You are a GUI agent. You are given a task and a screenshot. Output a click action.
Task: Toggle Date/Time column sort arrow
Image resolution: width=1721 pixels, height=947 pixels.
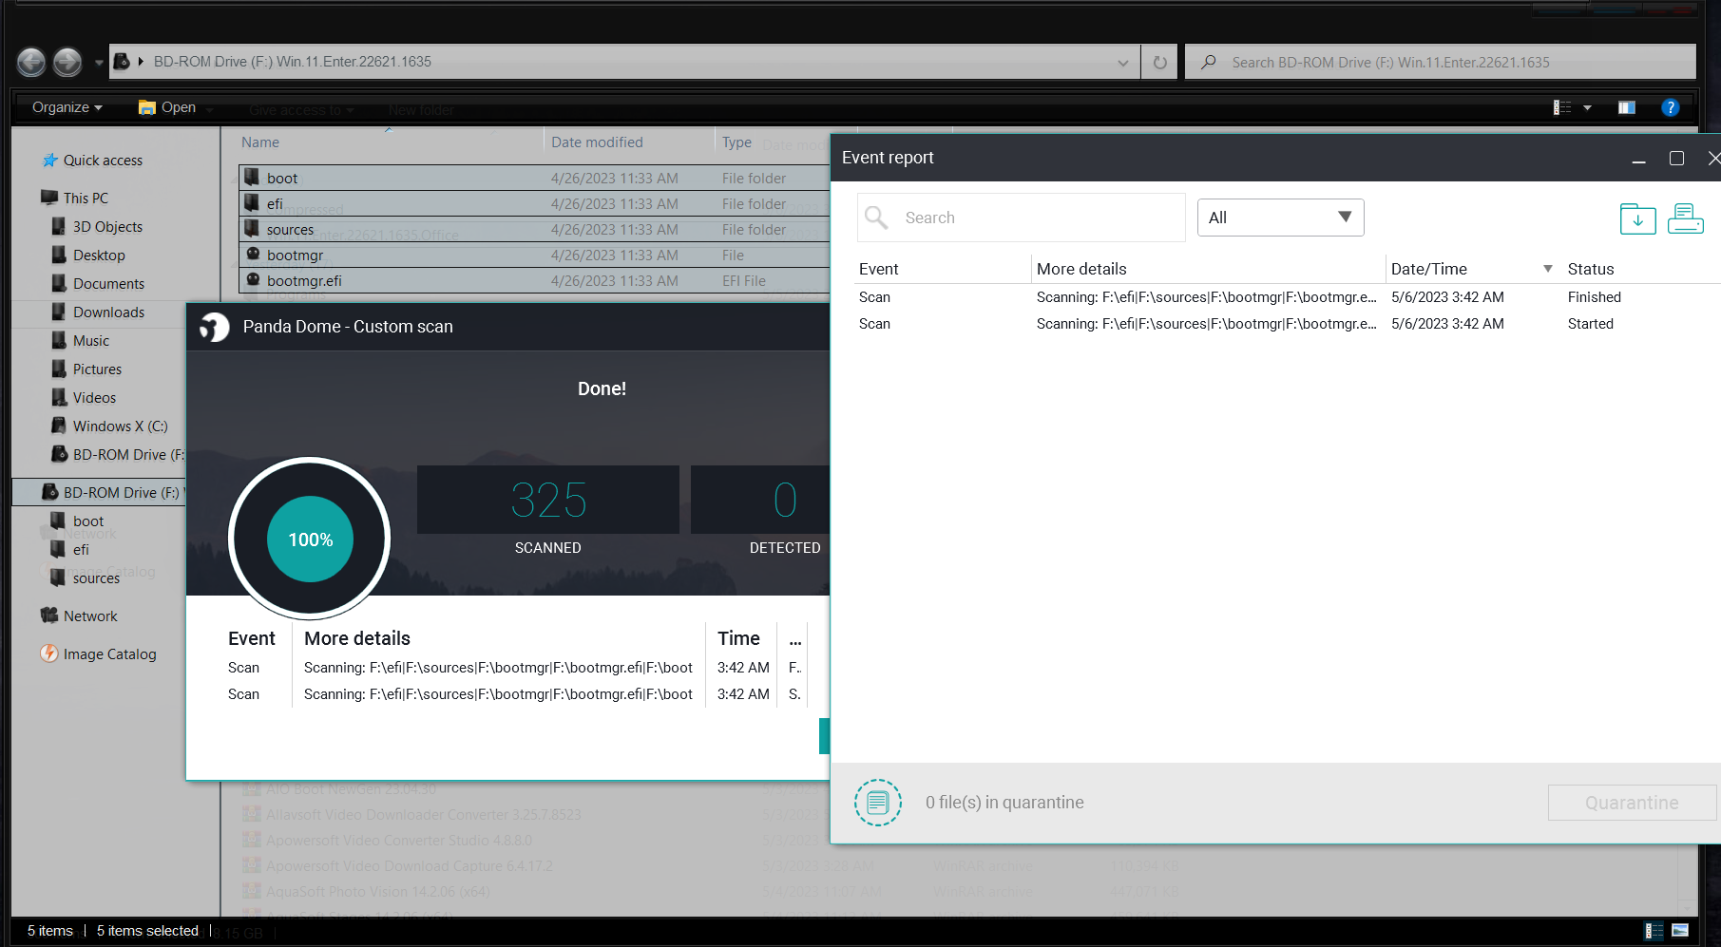coord(1547,269)
